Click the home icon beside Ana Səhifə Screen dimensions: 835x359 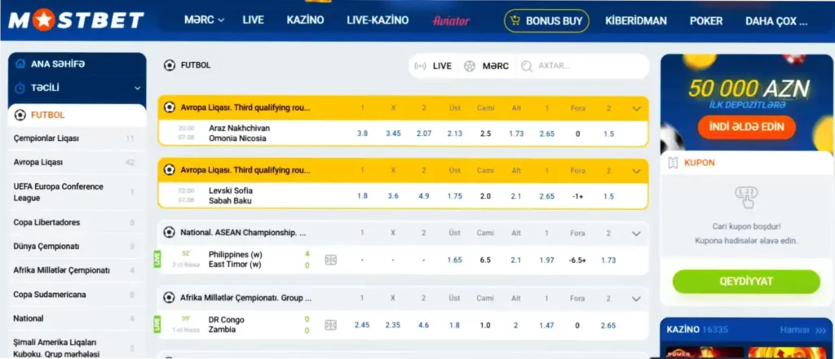point(20,63)
